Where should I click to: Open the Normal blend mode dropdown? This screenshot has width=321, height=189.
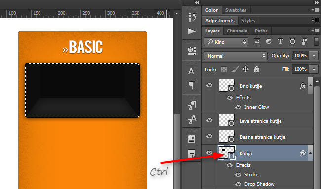click(236, 56)
